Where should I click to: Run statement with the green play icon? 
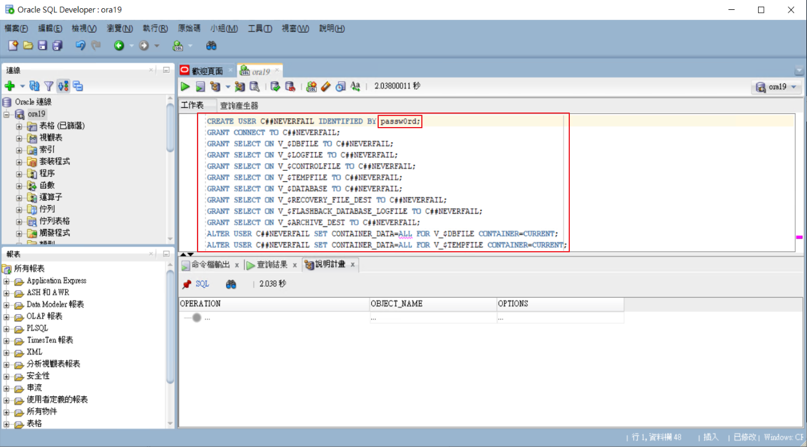click(185, 86)
